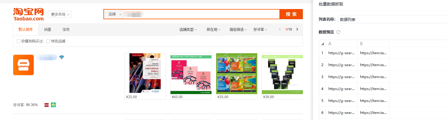
Task: Click the Taobao logo
Action: point(28,14)
